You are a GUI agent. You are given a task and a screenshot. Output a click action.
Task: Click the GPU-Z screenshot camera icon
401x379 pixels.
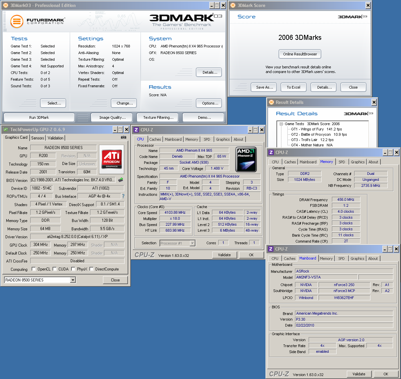(123, 137)
